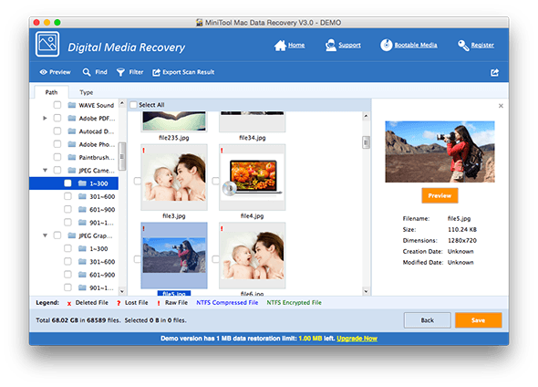Collapse the JPEG Came... tree node
This screenshot has height=387, width=538.
point(45,171)
